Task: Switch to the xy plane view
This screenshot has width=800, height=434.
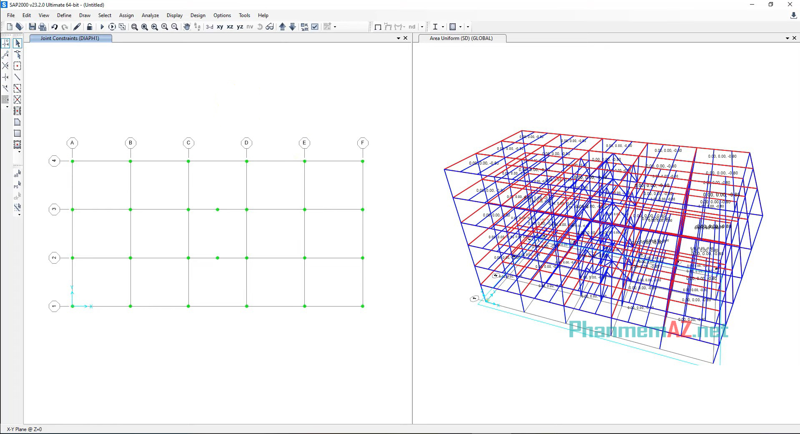Action: tap(220, 27)
